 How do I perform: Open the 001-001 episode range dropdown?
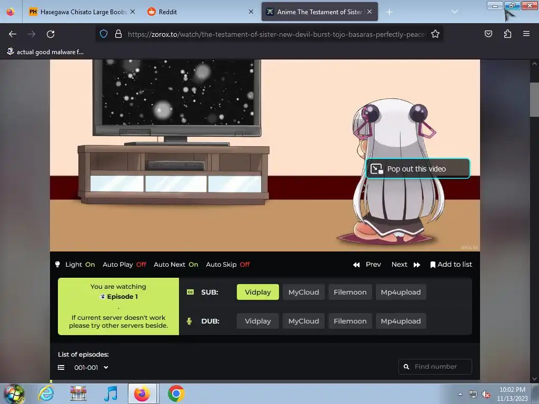(91, 368)
